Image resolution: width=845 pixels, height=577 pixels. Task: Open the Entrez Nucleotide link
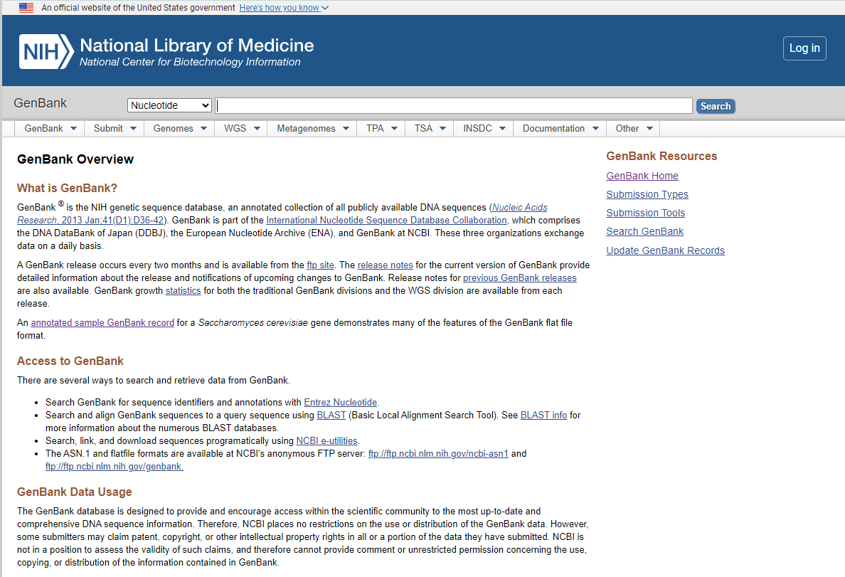point(340,402)
